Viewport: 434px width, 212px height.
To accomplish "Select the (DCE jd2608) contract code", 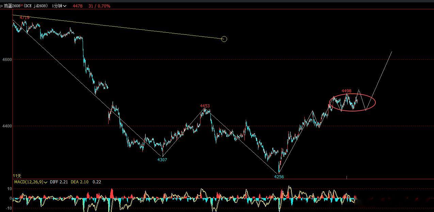I will [x=36, y=6].
